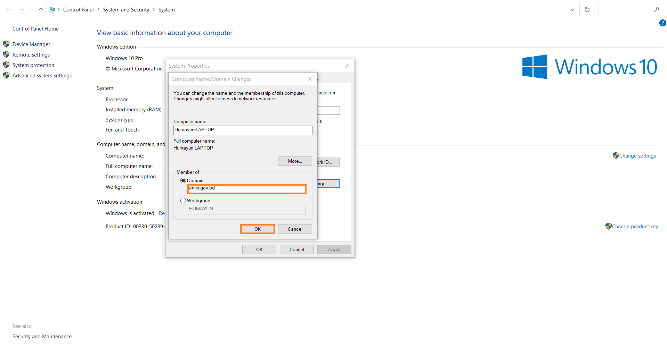Open Device Manager link
Image resolution: width=667 pixels, height=347 pixels.
[x=31, y=44]
